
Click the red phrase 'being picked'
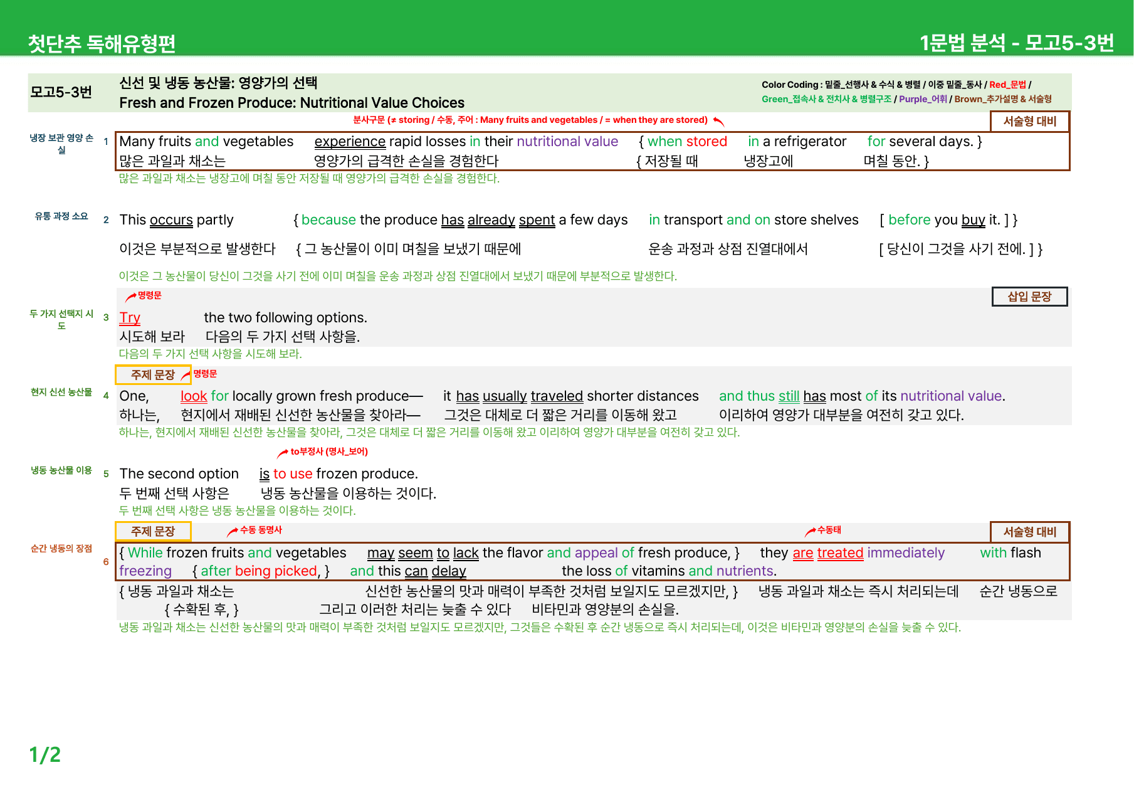coord(276,571)
